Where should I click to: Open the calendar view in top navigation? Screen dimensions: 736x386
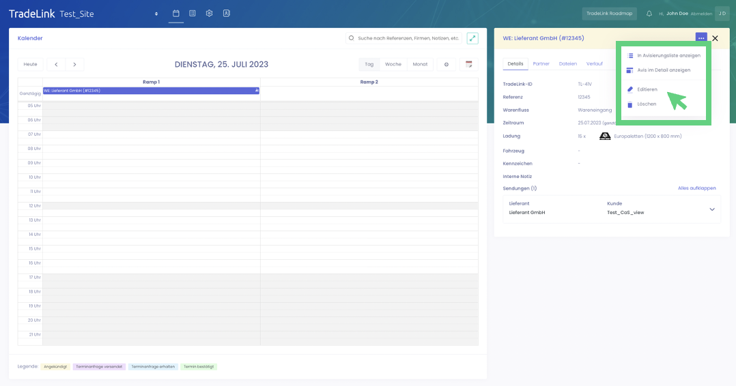pyautogui.click(x=176, y=13)
